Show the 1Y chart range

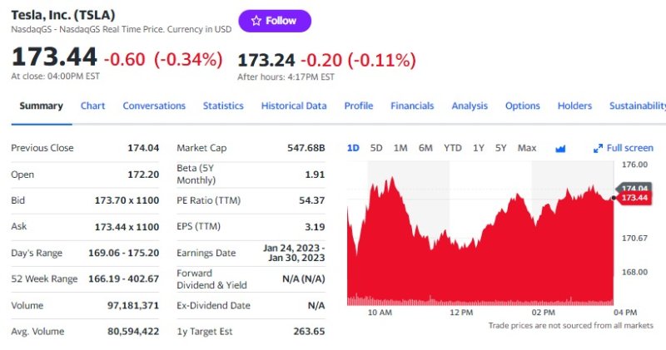479,148
